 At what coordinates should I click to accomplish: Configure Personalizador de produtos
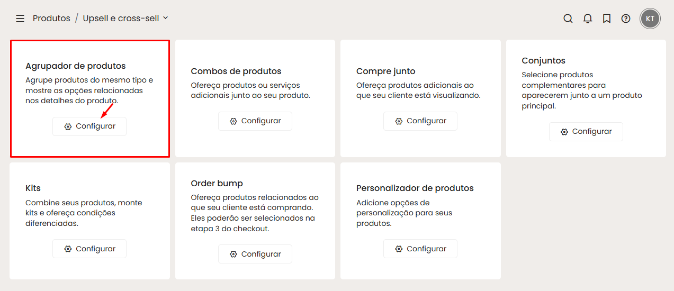click(420, 249)
